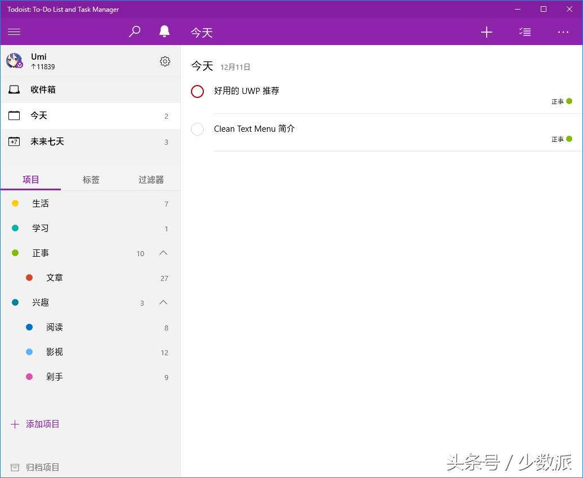Click the dark teal dot of 兴趣
583x478 pixels.
pyautogui.click(x=15, y=302)
